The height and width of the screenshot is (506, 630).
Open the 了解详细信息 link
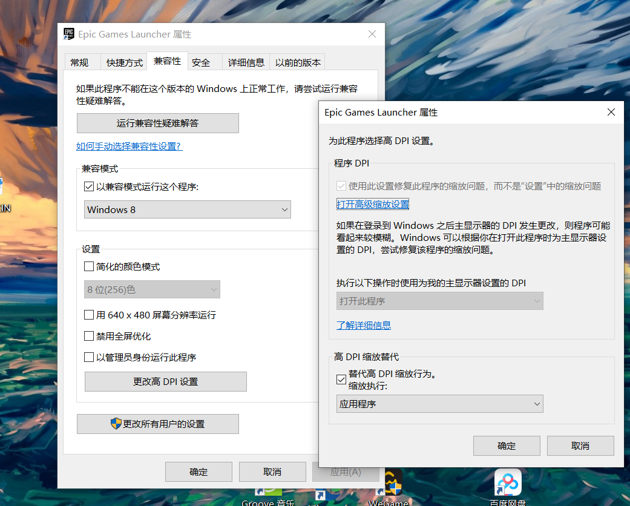click(x=364, y=325)
